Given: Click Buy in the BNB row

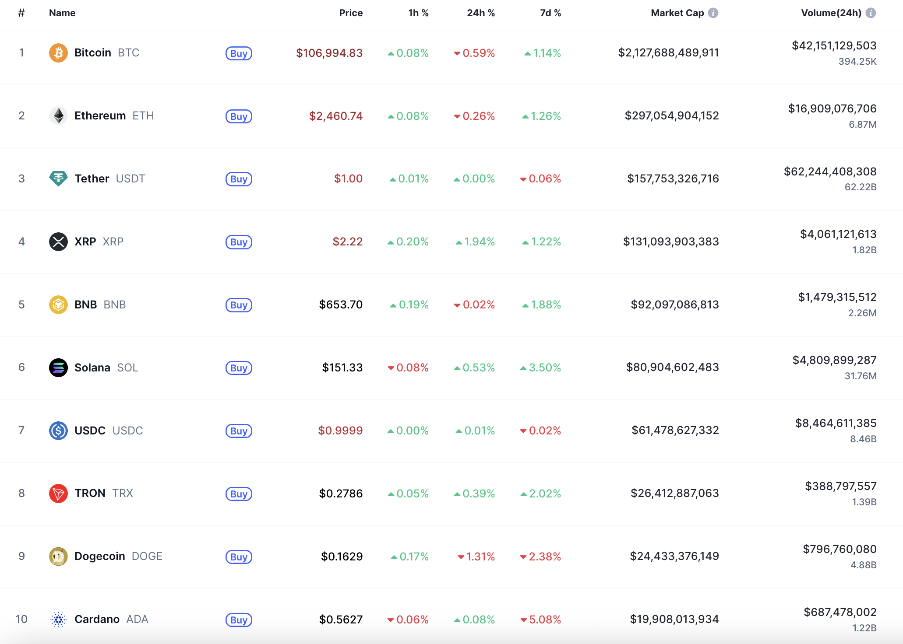Looking at the screenshot, I should click(x=239, y=305).
